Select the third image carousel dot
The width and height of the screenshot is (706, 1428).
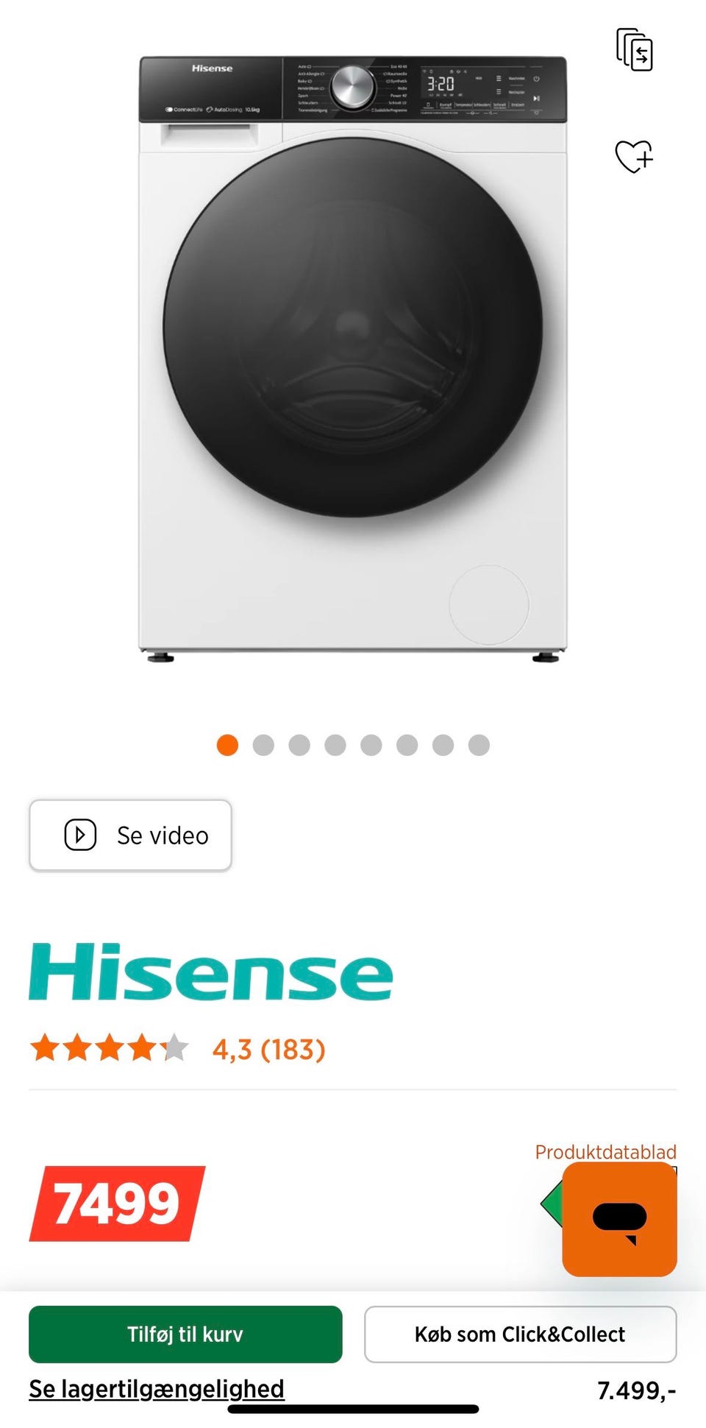(299, 745)
